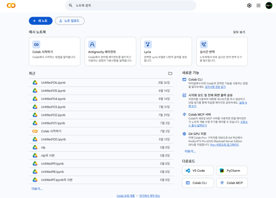Open the 실제 사례 보기 link
Viewport: 276px width, 198px height.
pyautogui.click(x=243, y=103)
